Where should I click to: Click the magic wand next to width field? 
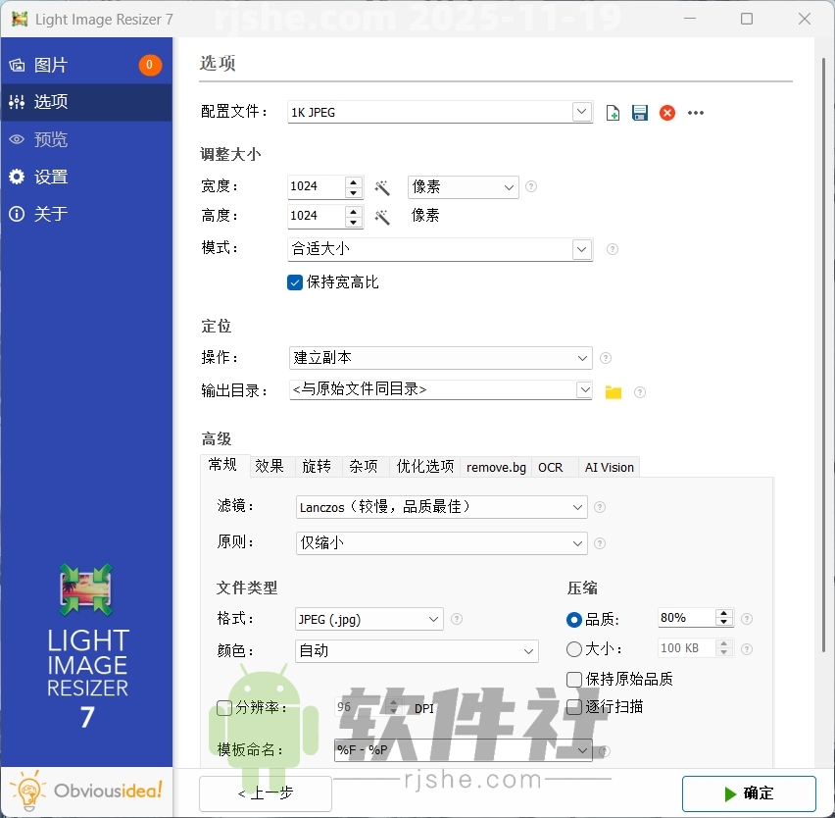(382, 186)
